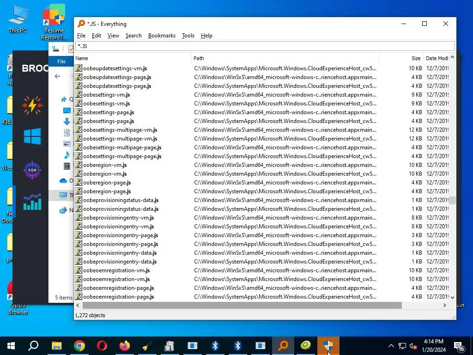Viewport: 473px width, 355px height.
Task: Click the Network icon in File Explorer sidebar
Action: (63, 210)
